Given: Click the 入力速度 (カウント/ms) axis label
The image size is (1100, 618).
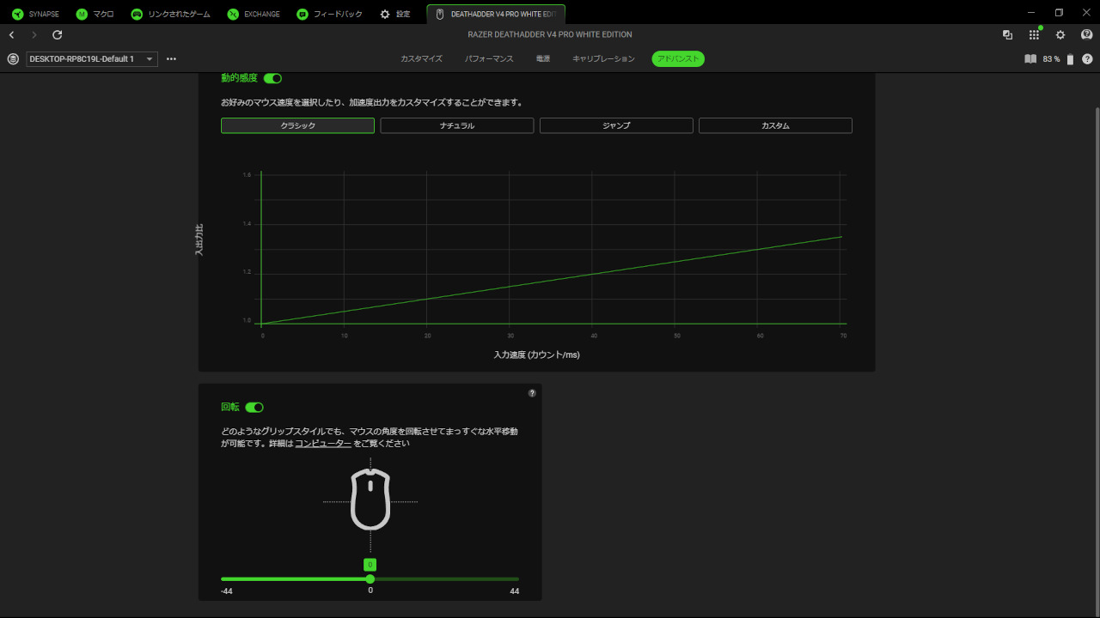Looking at the screenshot, I should pyautogui.click(x=536, y=354).
